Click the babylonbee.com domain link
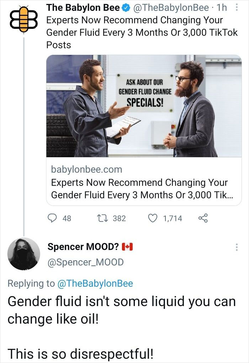This screenshot has height=363, width=249. click(86, 170)
